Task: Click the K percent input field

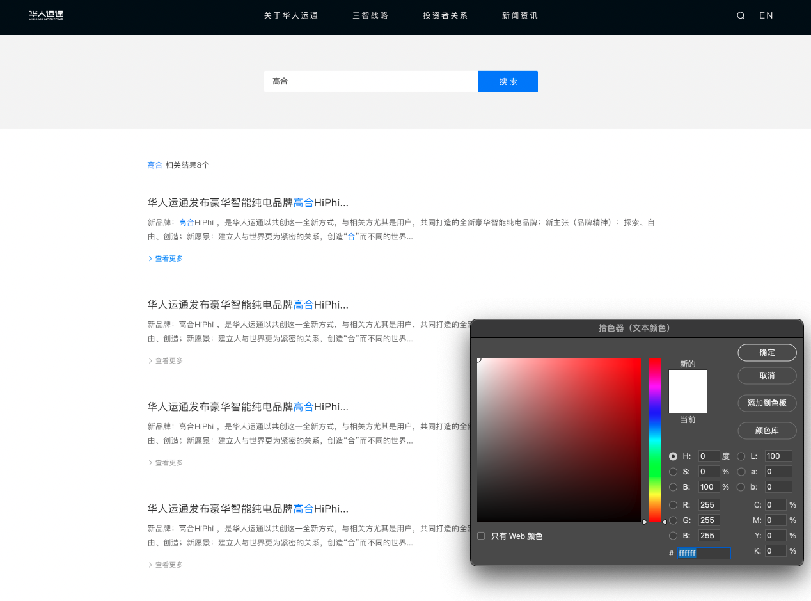Action: point(776,551)
